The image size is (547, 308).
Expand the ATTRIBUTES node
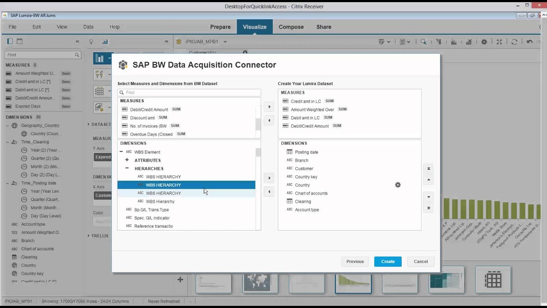pos(127,160)
